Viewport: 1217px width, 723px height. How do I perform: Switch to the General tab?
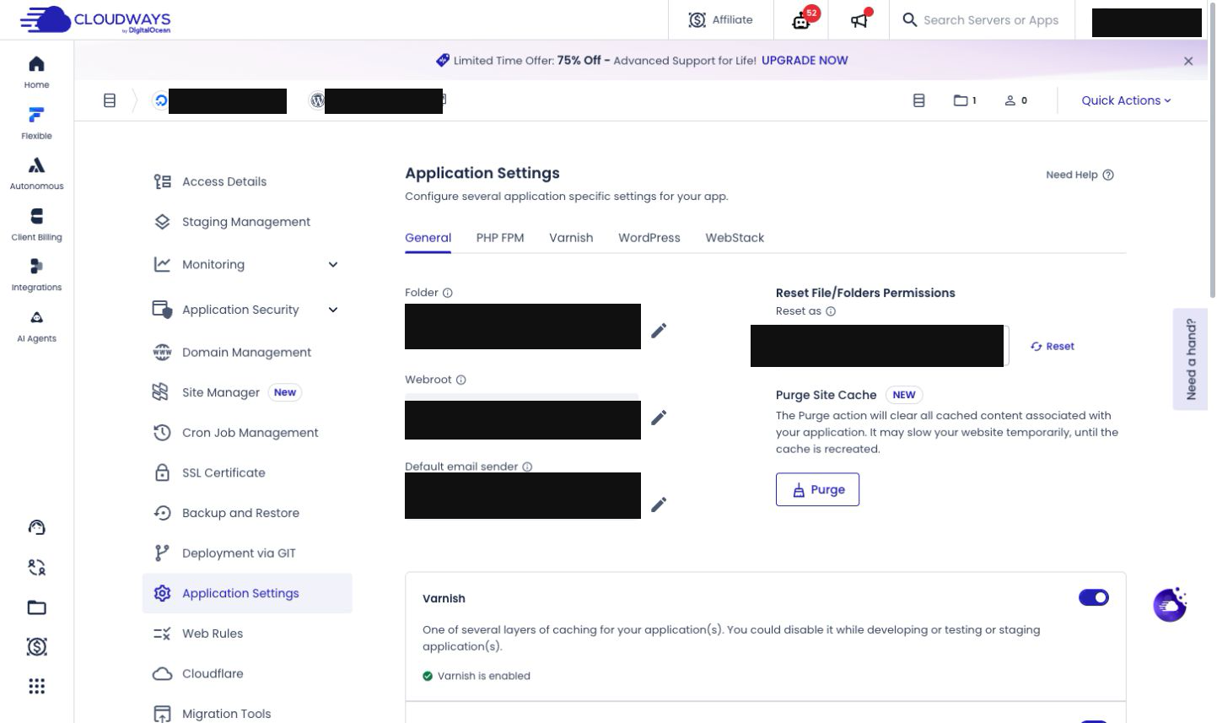pos(428,238)
